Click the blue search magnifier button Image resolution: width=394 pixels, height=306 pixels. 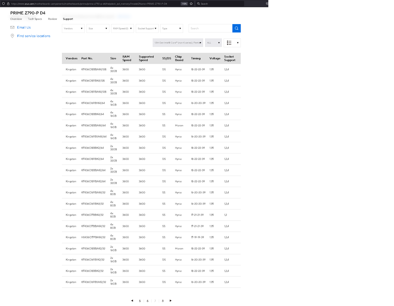click(236, 28)
